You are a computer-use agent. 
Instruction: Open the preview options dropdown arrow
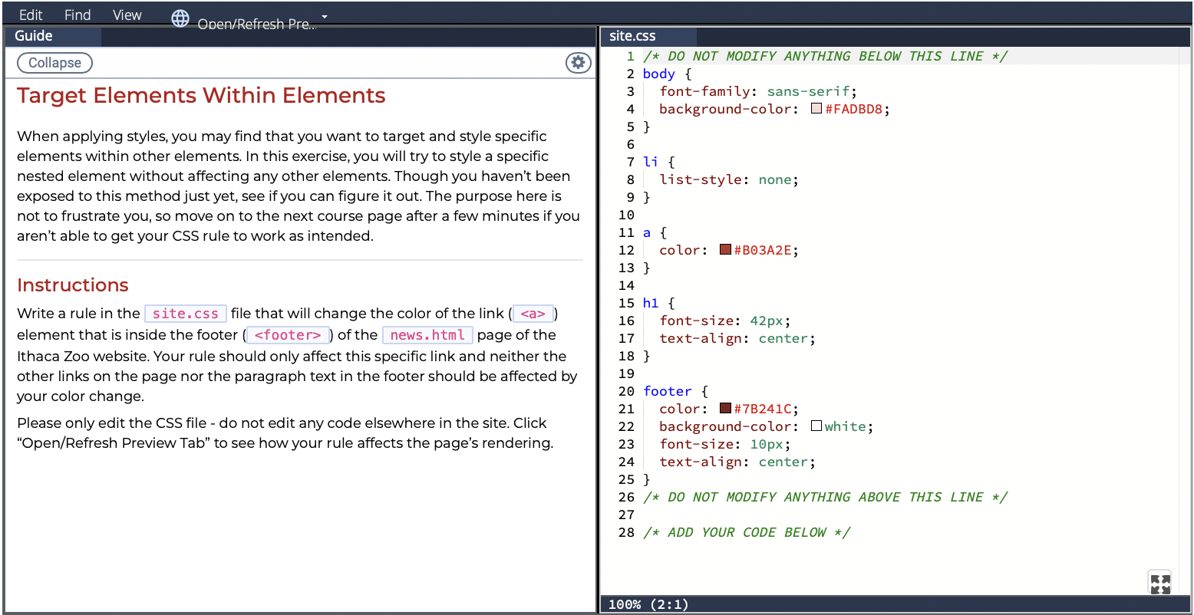(324, 16)
